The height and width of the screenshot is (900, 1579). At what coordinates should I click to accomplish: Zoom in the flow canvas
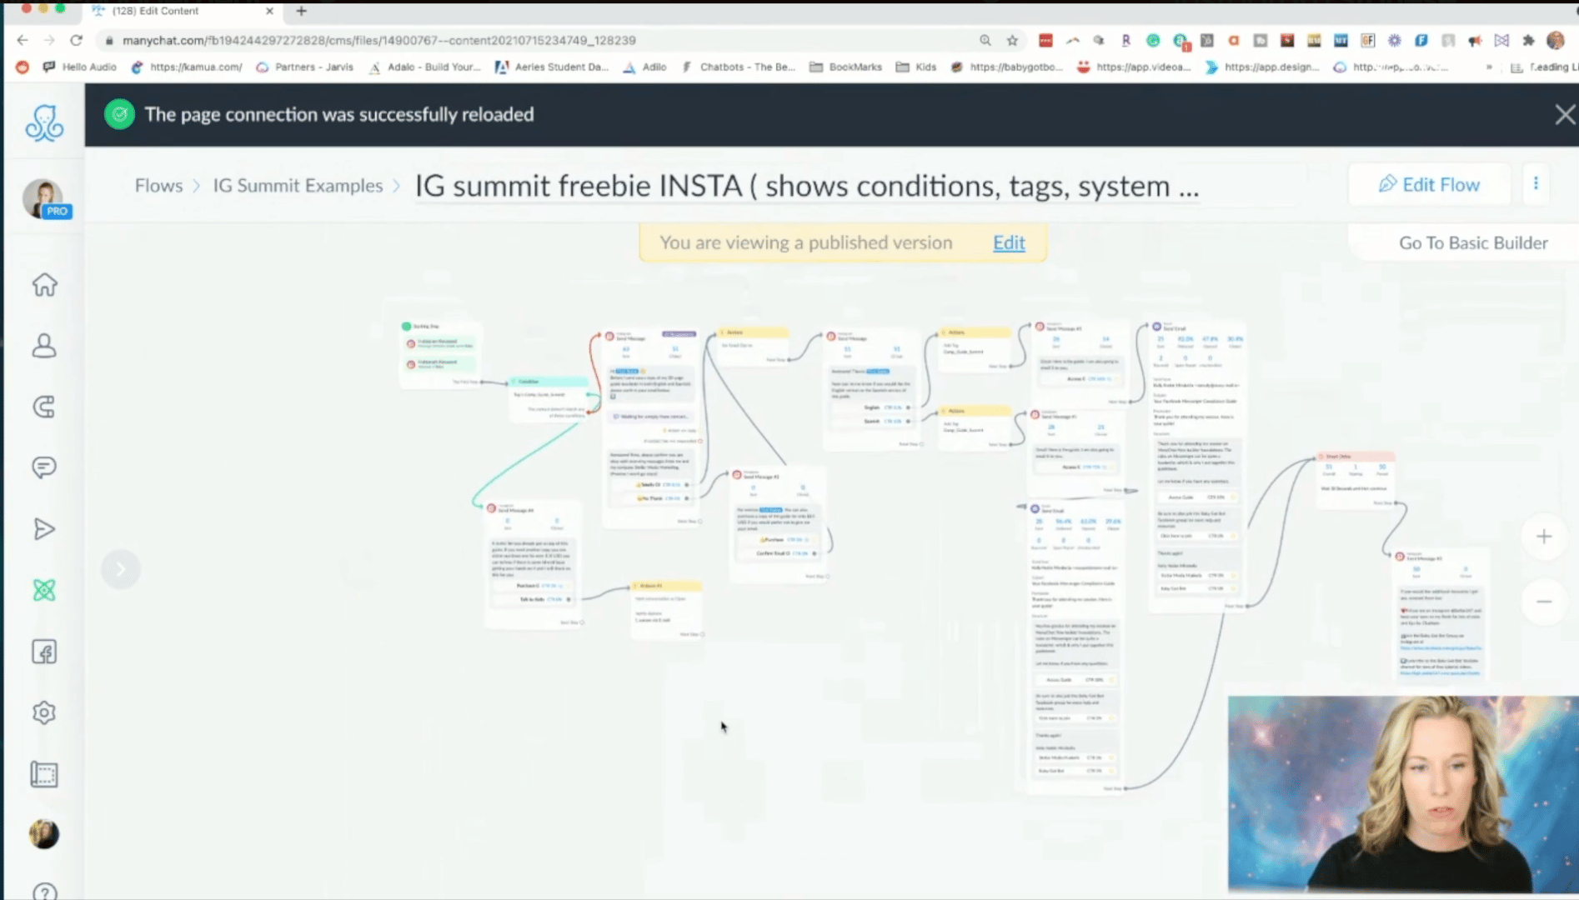[x=1544, y=537]
